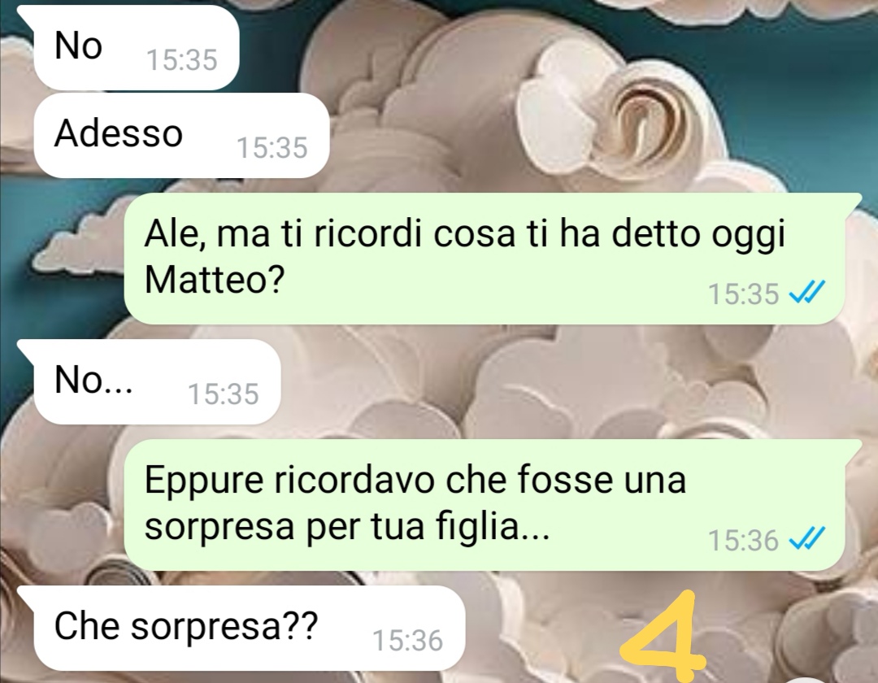Tap the "Eppure ricordavo" message bubble
This screenshot has height=683, width=878.
click(485, 504)
